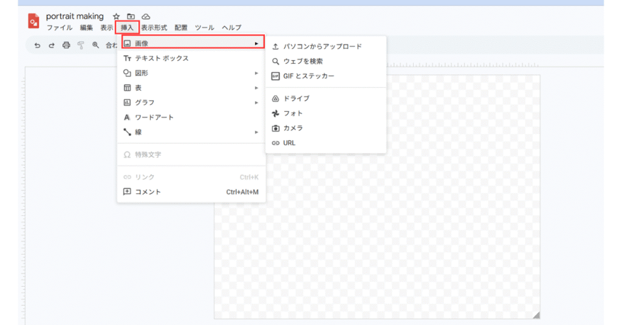Screen dimensions: 622x325
Task: Choose ワードアート from insert menu
Action: point(191,118)
